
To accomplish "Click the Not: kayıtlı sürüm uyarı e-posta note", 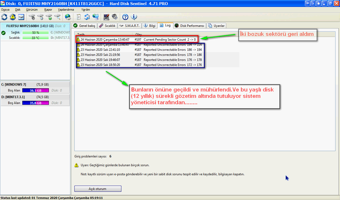I will click(x=163, y=174).
